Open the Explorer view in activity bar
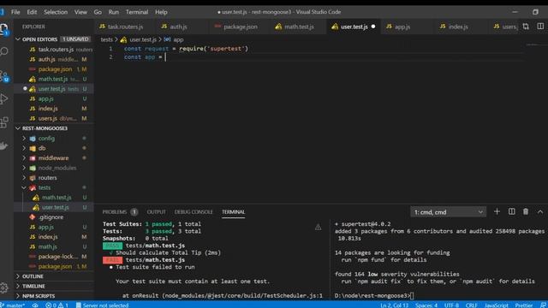 tap(4, 29)
